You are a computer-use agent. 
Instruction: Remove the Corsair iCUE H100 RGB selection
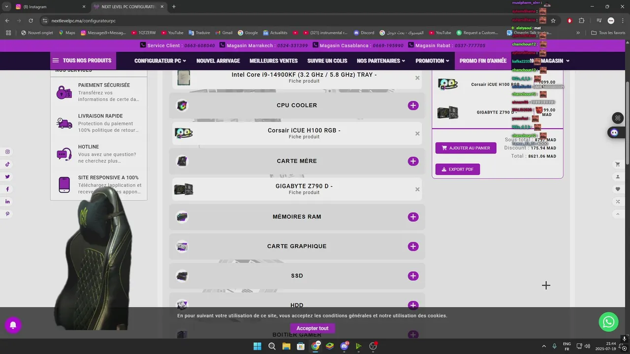pyautogui.click(x=417, y=133)
